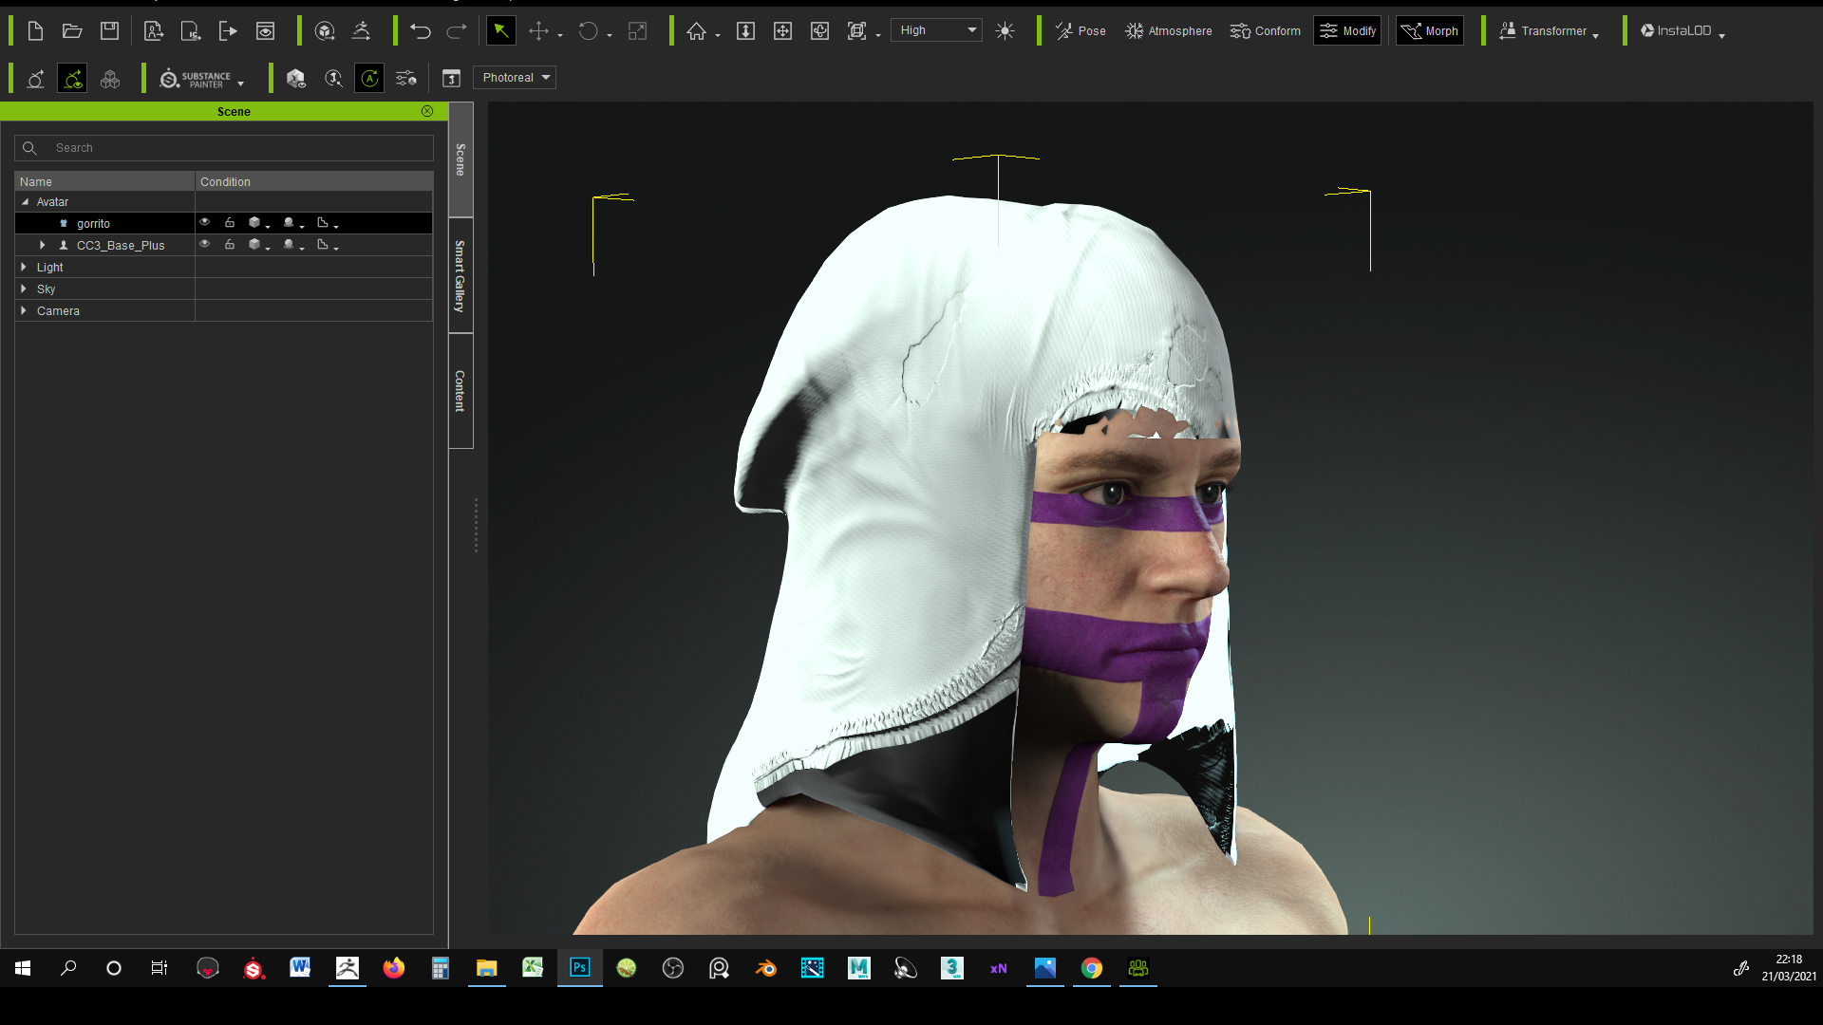This screenshot has width=1823, height=1025.
Task: Click the Pose button
Action: click(1081, 31)
